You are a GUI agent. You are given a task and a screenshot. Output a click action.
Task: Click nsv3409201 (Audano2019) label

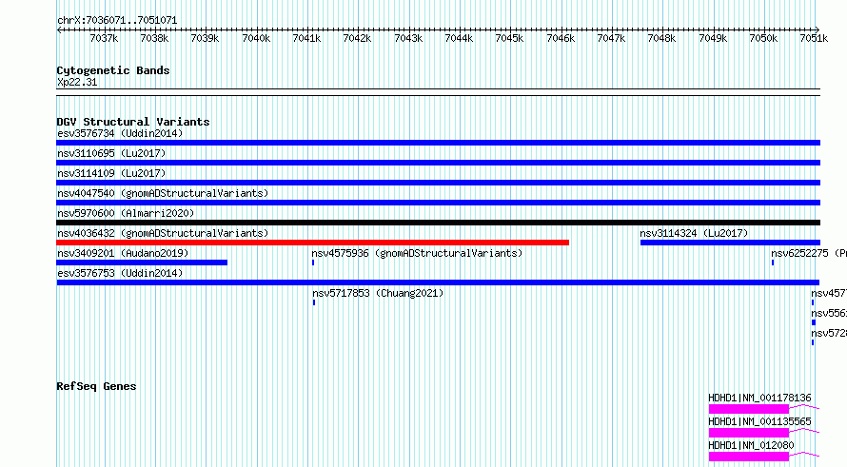(123, 253)
